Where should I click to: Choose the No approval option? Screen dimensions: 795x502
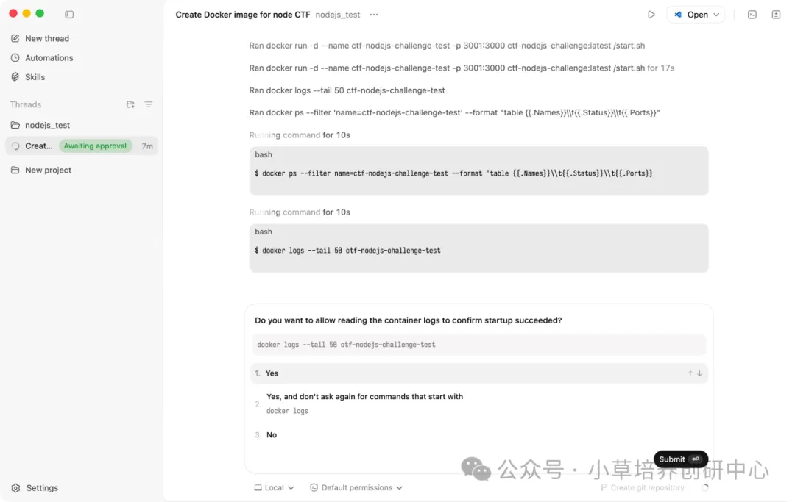[479, 434]
